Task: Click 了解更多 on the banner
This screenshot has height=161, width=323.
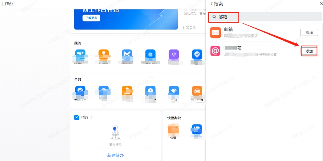Action: pos(91,18)
